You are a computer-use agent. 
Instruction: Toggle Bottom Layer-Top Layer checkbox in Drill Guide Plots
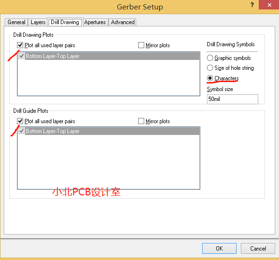click(22, 131)
